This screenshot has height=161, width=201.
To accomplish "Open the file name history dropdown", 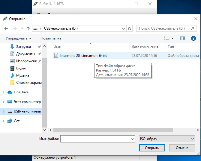I will (x=133, y=139).
